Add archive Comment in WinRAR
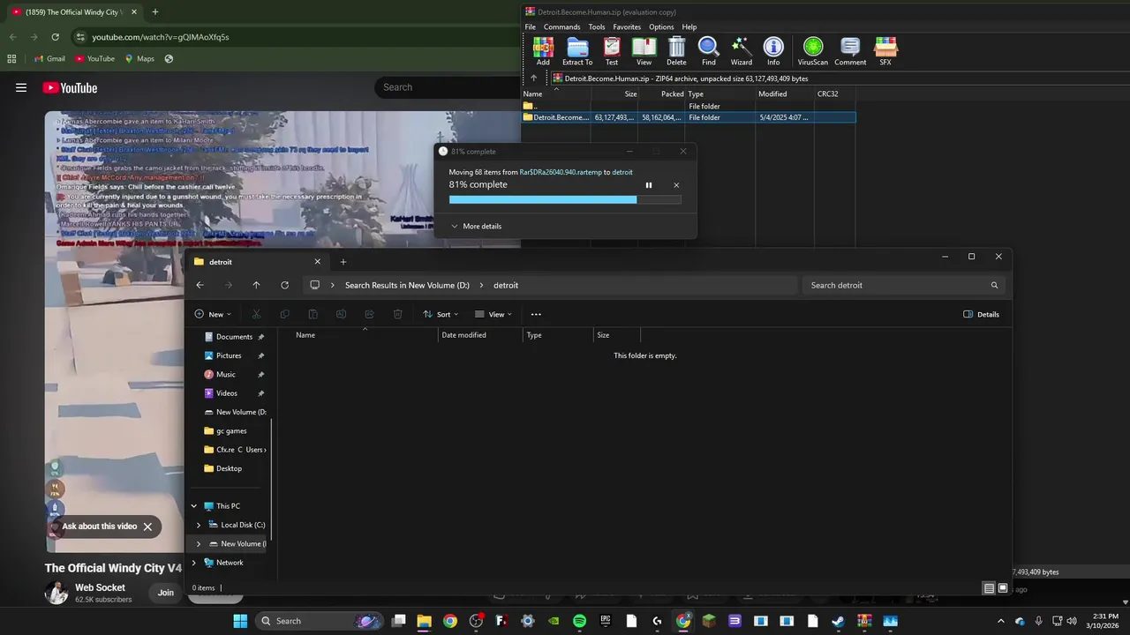Screen dimensions: 1130x635 850,51
